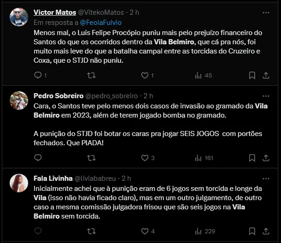Share Victor Matos's tweet

tap(268, 75)
